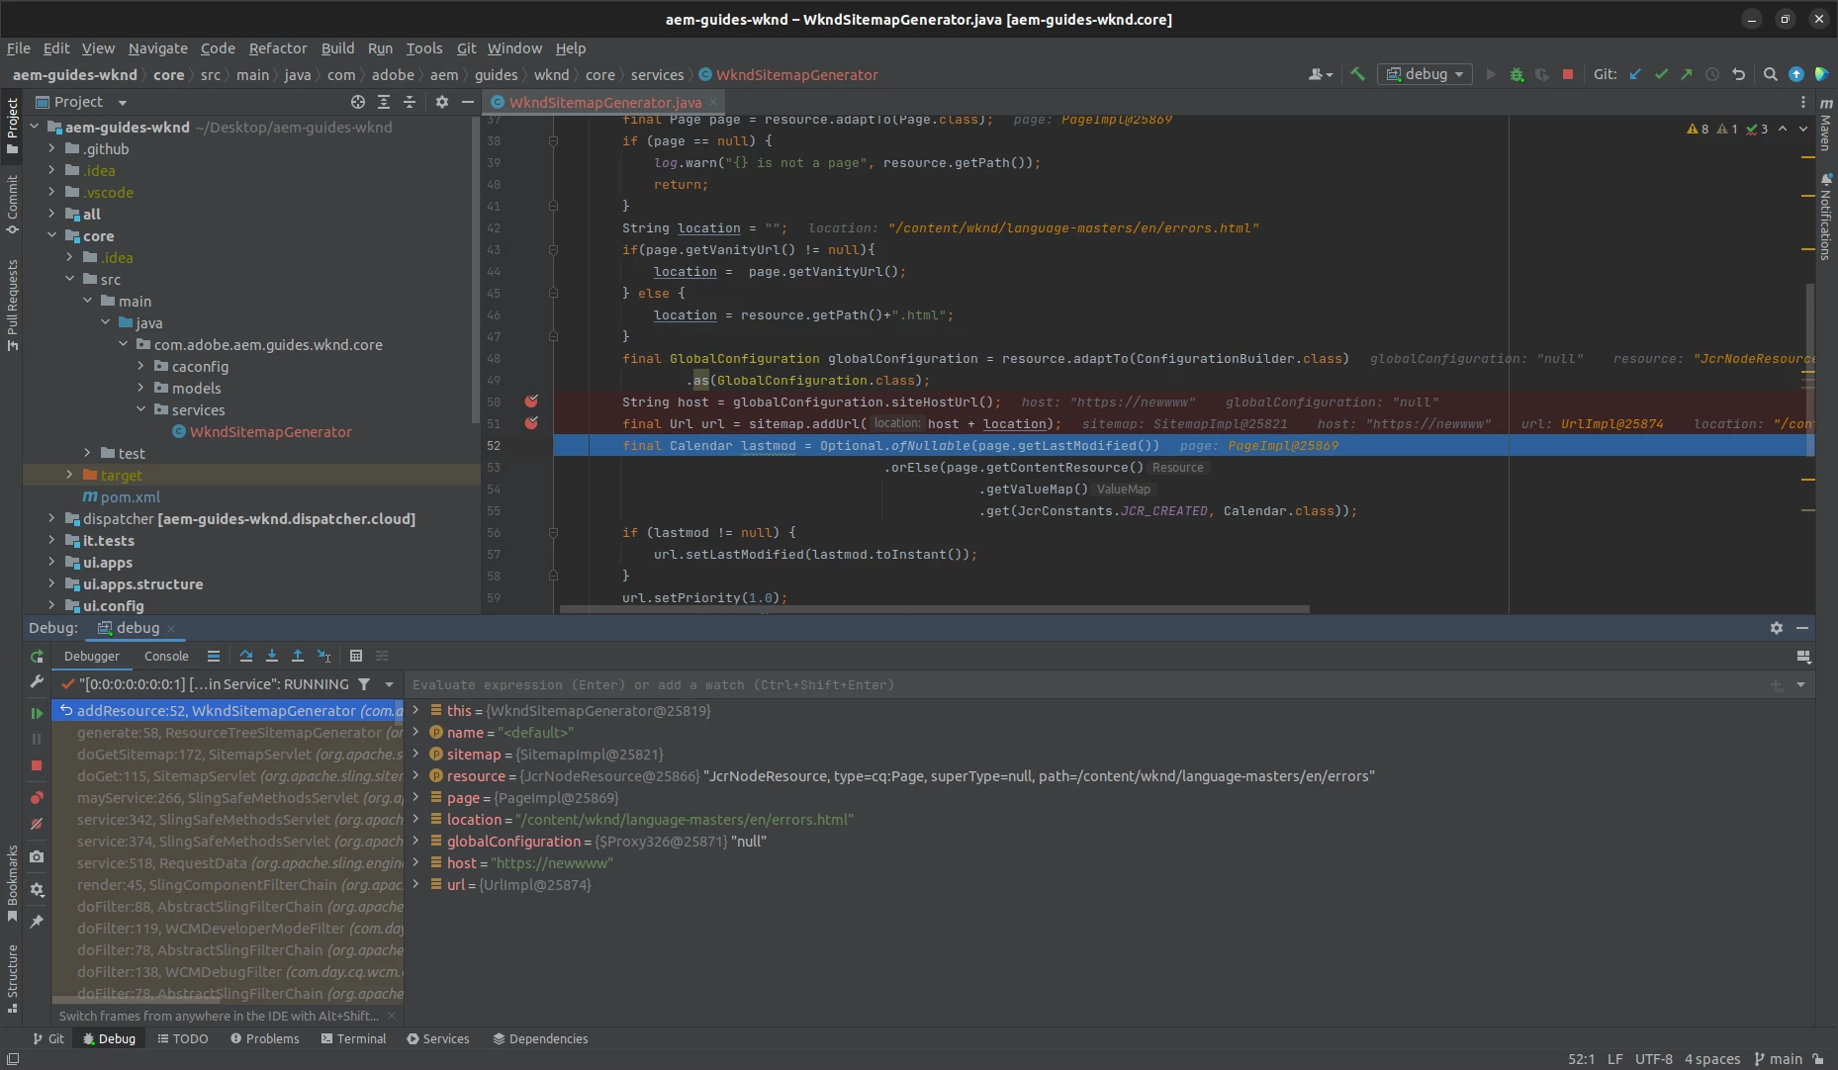Open Search Everywhere magnifier icon
The height and width of the screenshot is (1070, 1838).
[x=1771, y=74]
